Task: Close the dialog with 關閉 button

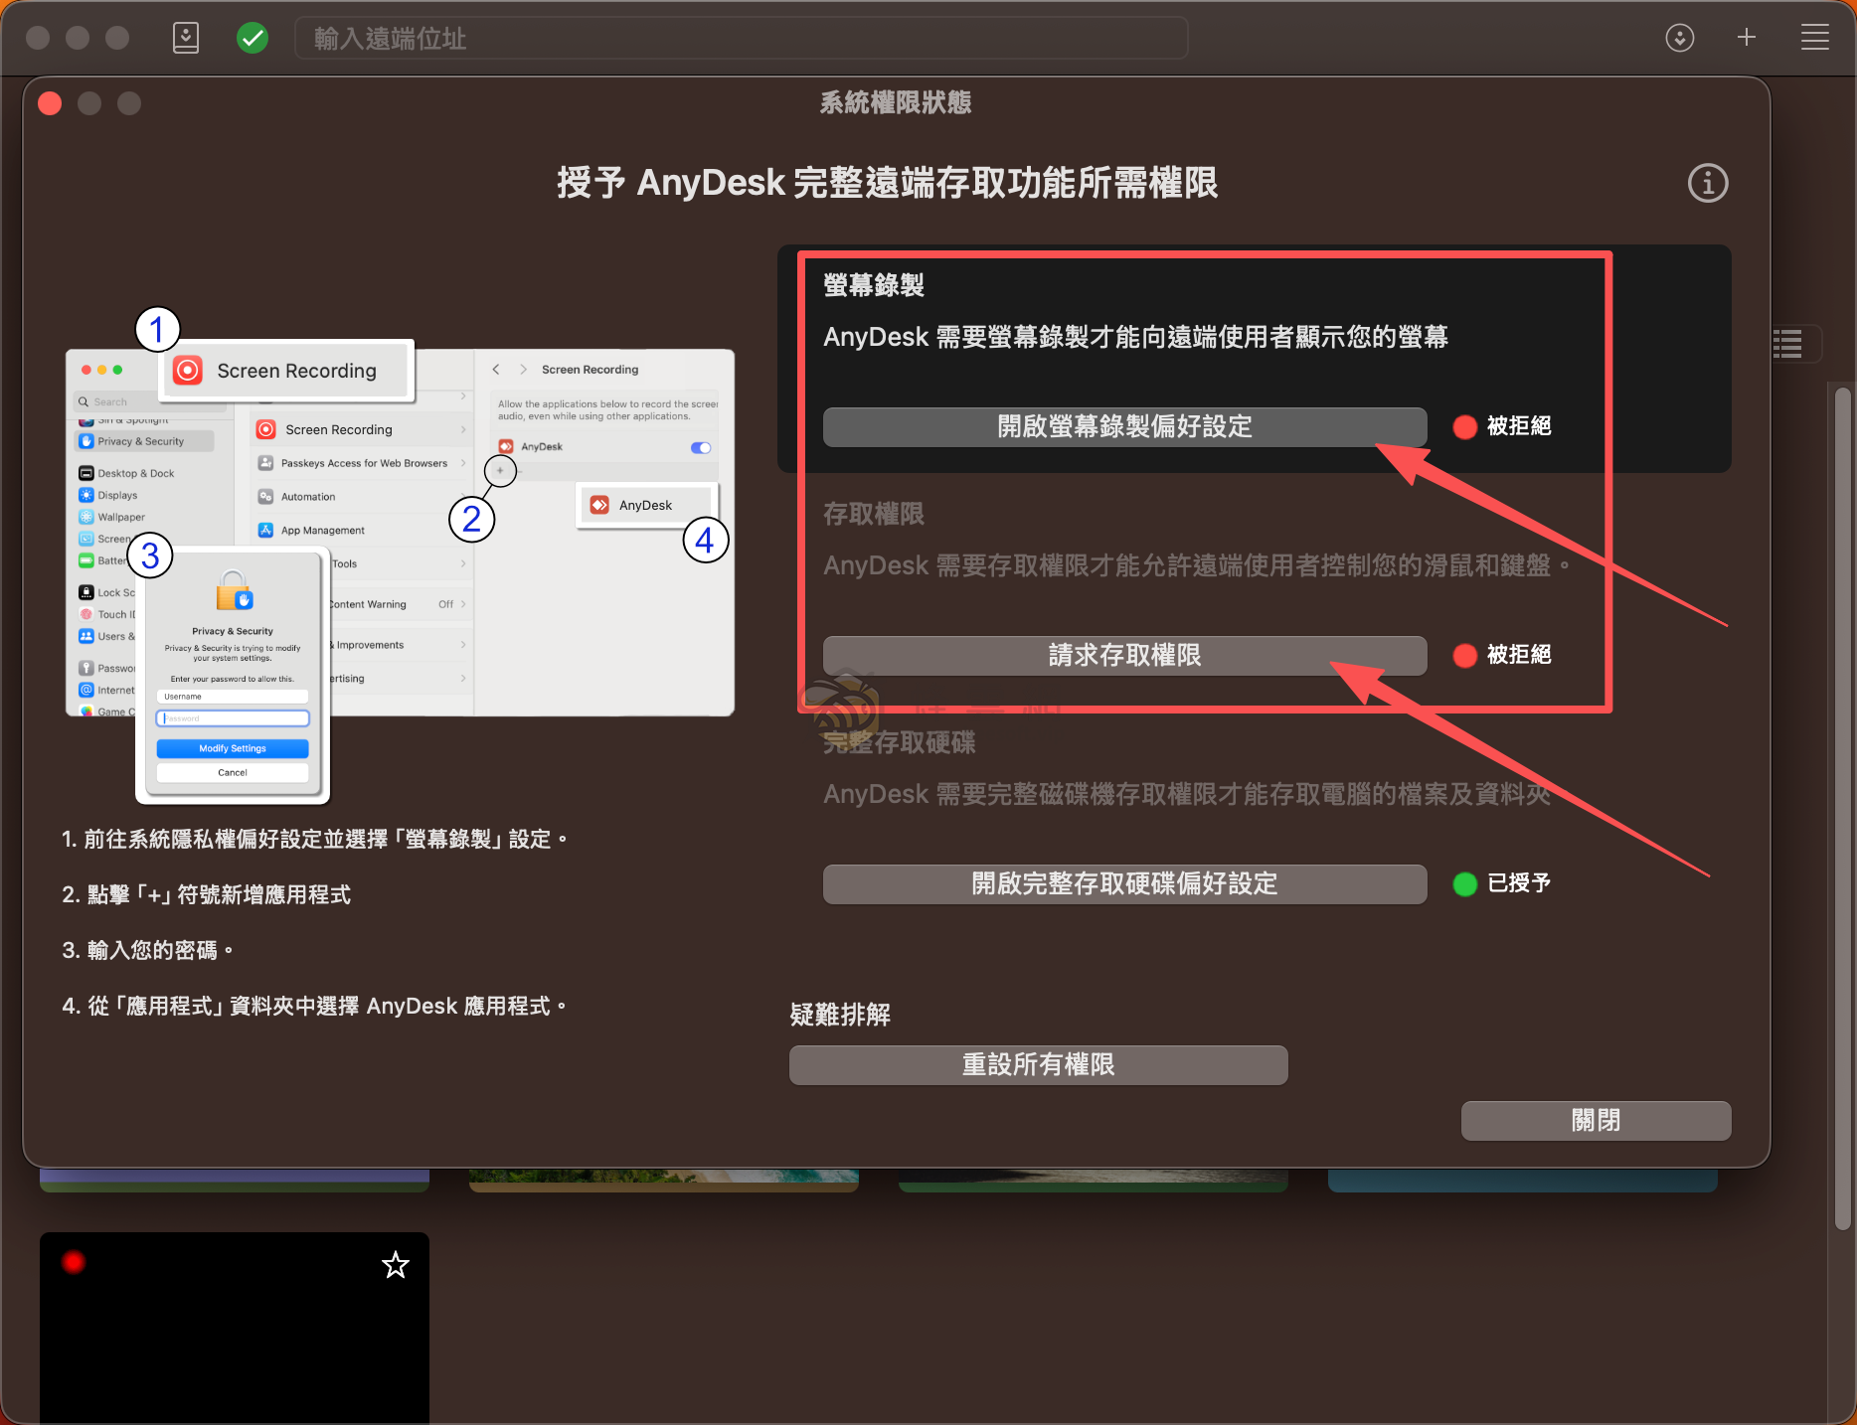Action: (x=1596, y=1120)
